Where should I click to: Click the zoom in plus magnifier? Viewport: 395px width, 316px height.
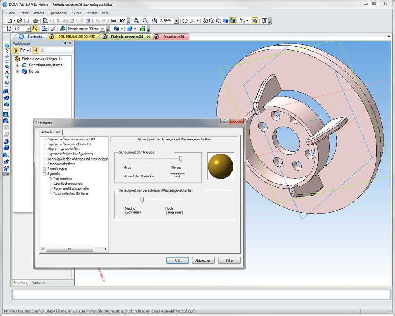[155, 21]
